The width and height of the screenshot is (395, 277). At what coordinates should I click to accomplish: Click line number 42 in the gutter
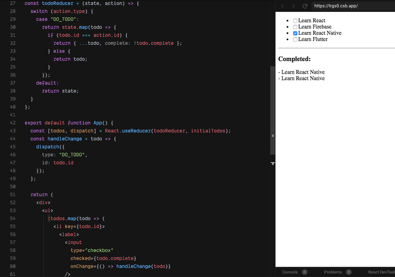[x=12, y=123]
